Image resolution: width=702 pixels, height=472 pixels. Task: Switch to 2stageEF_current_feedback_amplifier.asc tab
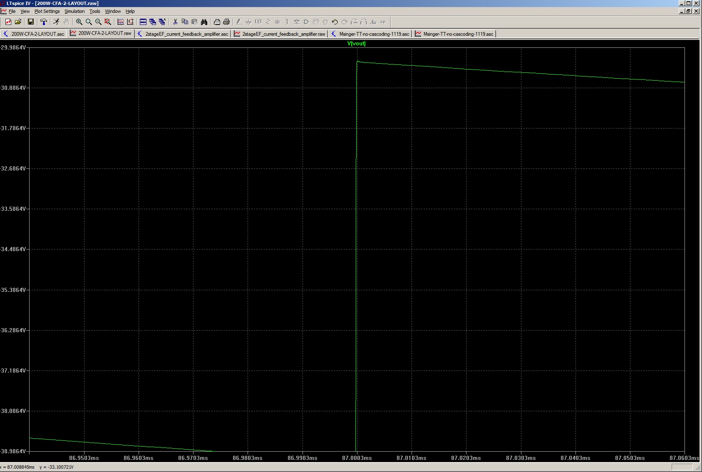(x=183, y=34)
